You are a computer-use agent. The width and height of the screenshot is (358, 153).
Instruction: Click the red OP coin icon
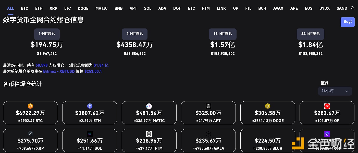(x=327, y=106)
